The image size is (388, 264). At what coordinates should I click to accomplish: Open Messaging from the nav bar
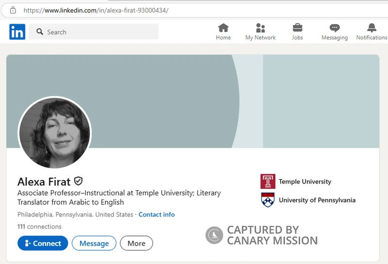click(x=334, y=32)
